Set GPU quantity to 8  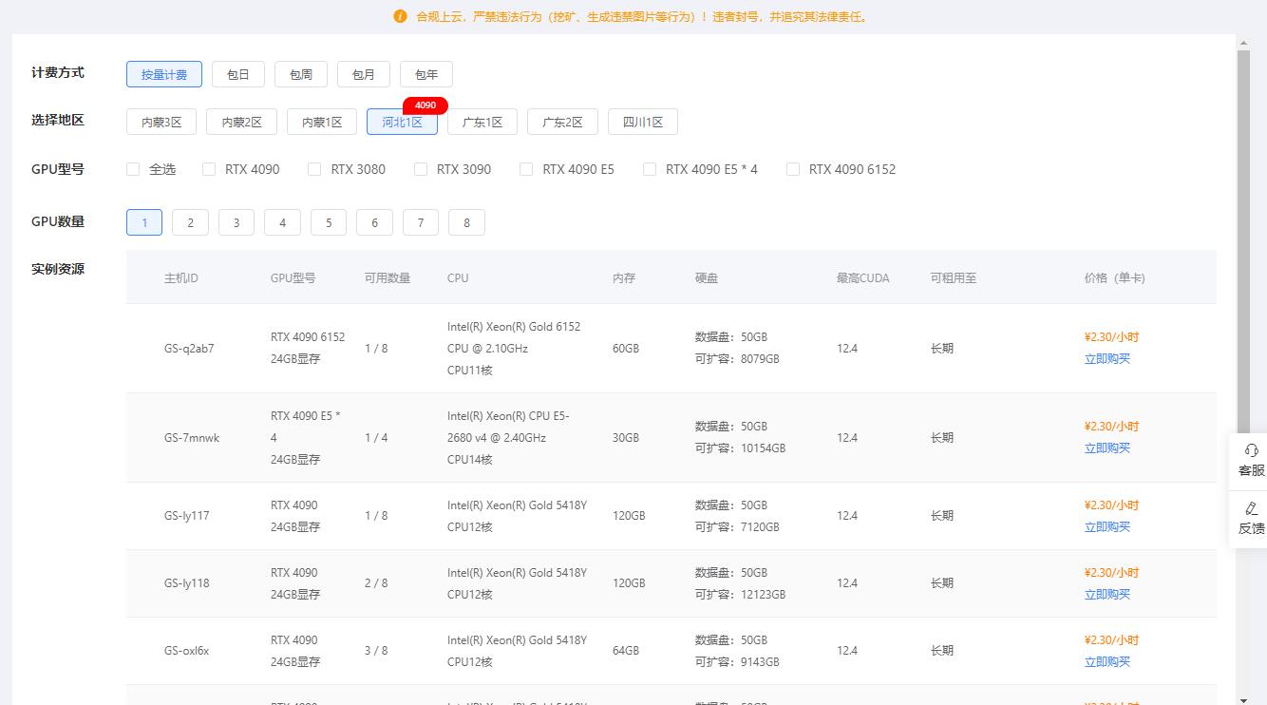point(466,222)
